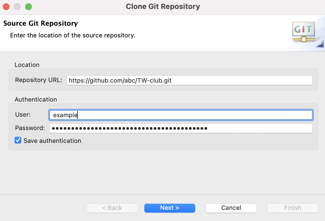Click the User: label

coord(23,114)
